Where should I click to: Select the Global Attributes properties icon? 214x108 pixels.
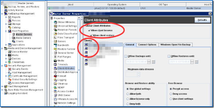(55, 22)
